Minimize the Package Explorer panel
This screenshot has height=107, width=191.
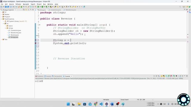click(x=30, y=10)
